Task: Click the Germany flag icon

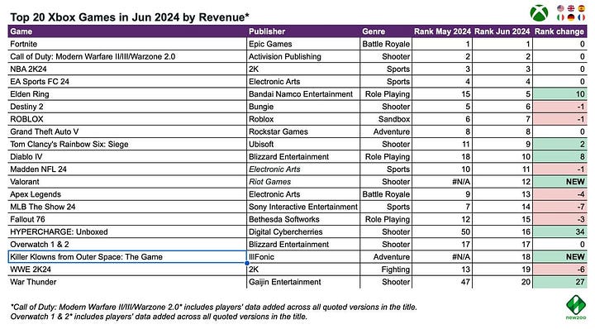Action: point(571,17)
